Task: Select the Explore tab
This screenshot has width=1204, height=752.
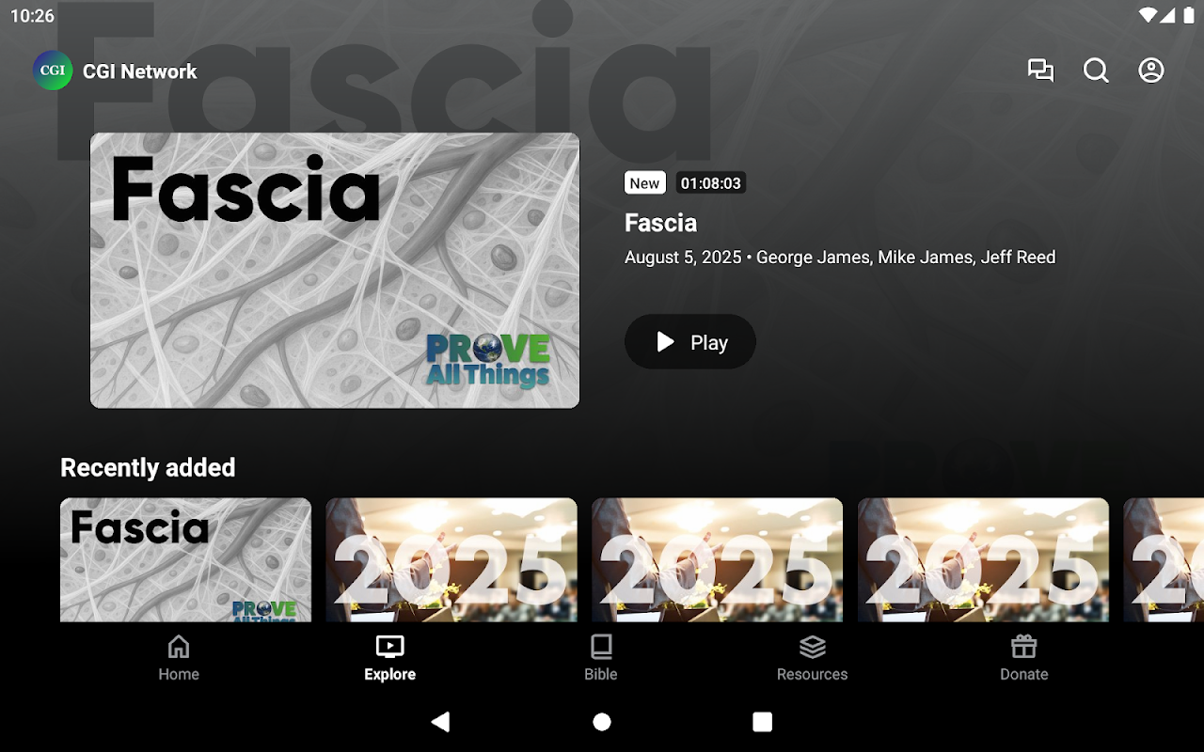Action: [389, 658]
